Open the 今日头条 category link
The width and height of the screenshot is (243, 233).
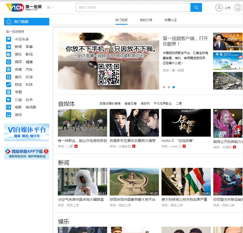pyautogui.click(x=22, y=39)
